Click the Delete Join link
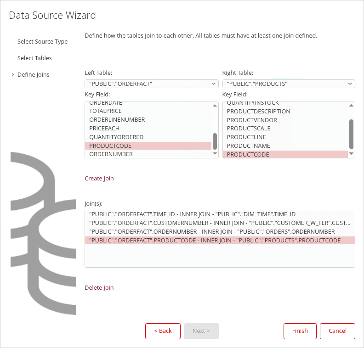Image resolution: width=364 pixels, height=348 pixels. pos(99,287)
